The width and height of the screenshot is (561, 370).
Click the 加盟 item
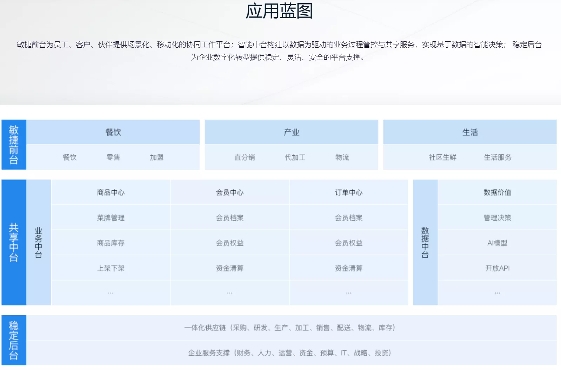[156, 157]
